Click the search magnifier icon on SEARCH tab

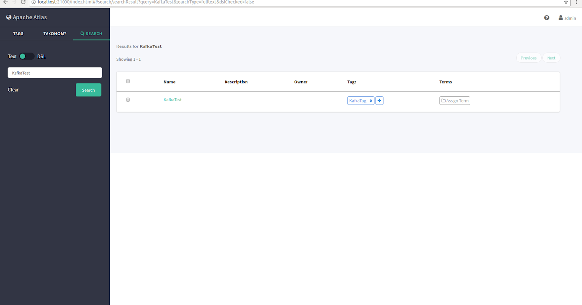click(81, 34)
